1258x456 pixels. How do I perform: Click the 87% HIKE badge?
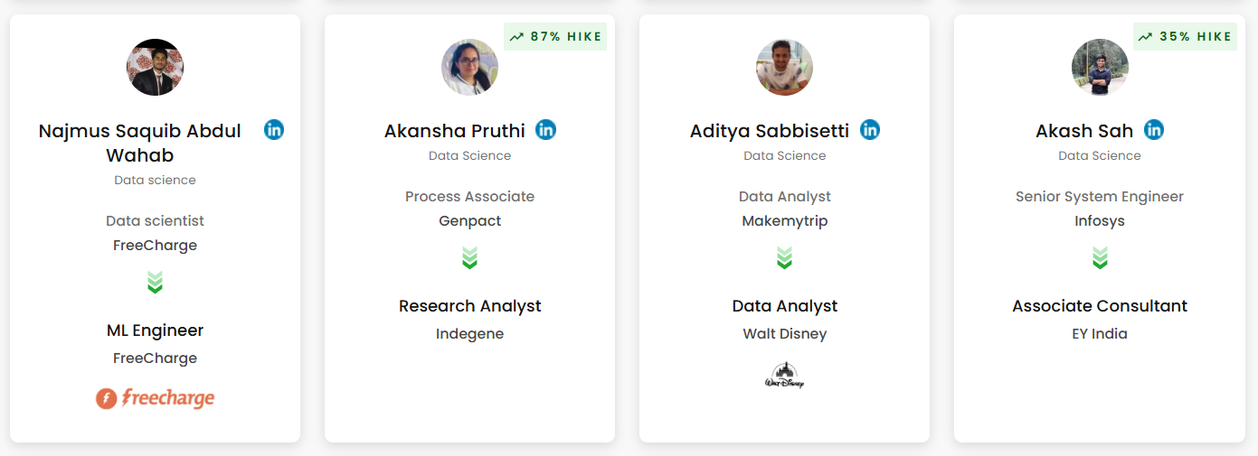[555, 37]
